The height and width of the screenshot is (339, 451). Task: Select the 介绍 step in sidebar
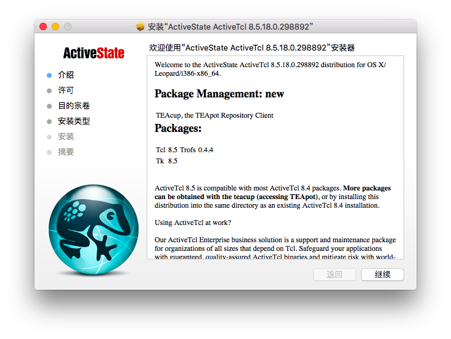click(x=66, y=75)
